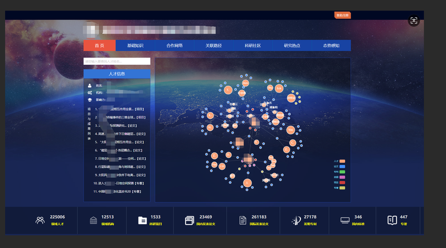
Task: Toggle the orange 人才 legend swatch
Action: (342, 161)
